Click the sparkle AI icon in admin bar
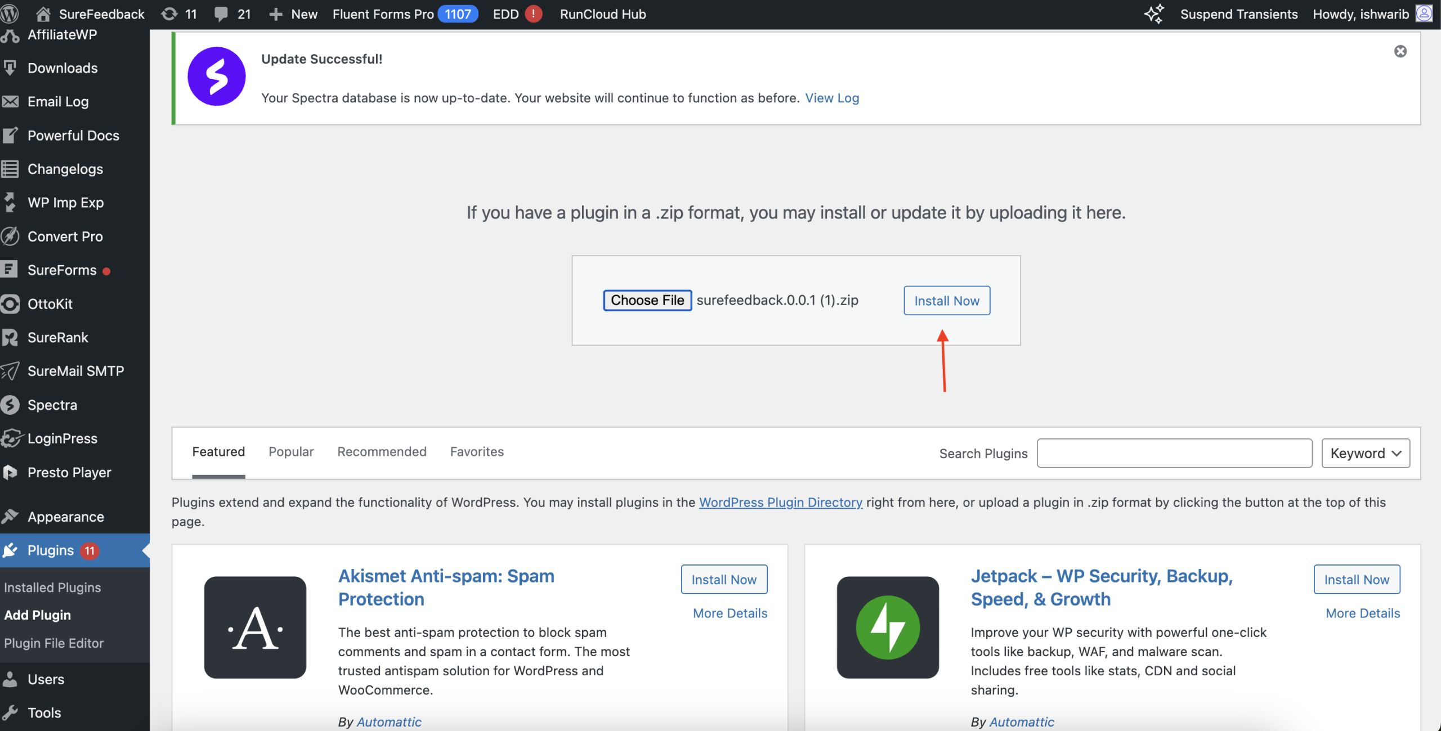The height and width of the screenshot is (731, 1441). (x=1154, y=14)
